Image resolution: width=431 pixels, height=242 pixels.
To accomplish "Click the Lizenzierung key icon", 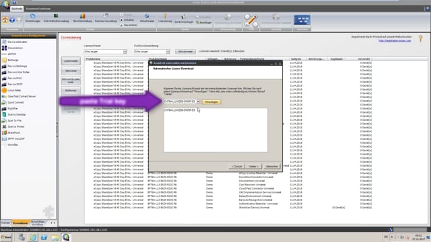I will click(165, 18).
